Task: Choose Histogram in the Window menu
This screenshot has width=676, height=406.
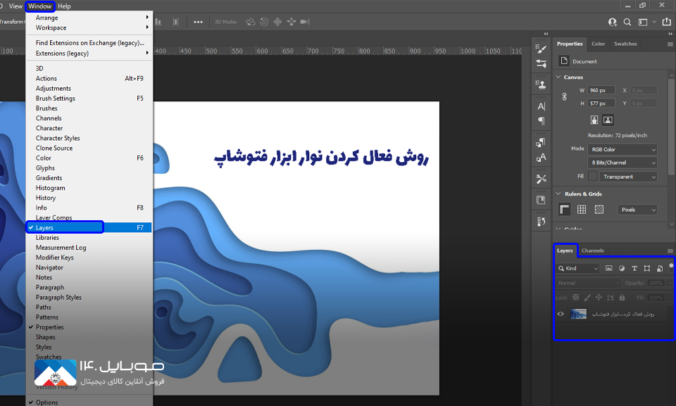Action: pos(89,188)
